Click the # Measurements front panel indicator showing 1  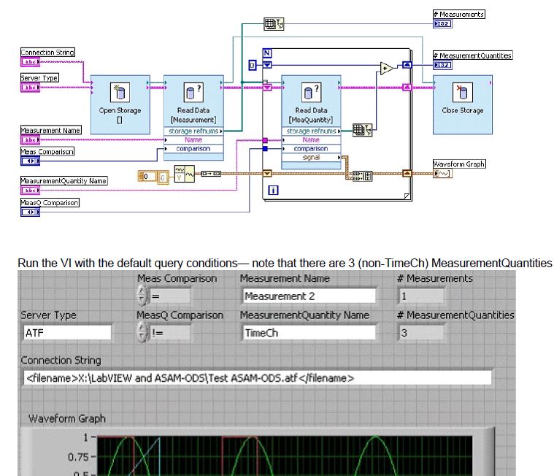[x=420, y=296]
